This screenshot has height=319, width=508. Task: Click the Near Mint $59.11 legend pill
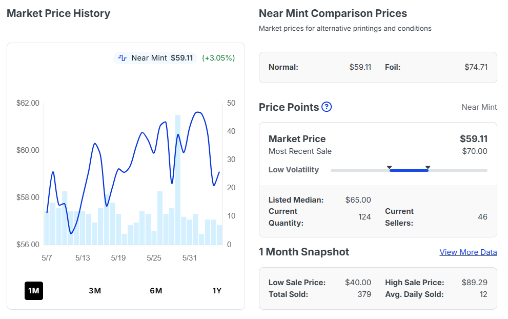pyautogui.click(x=155, y=58)
